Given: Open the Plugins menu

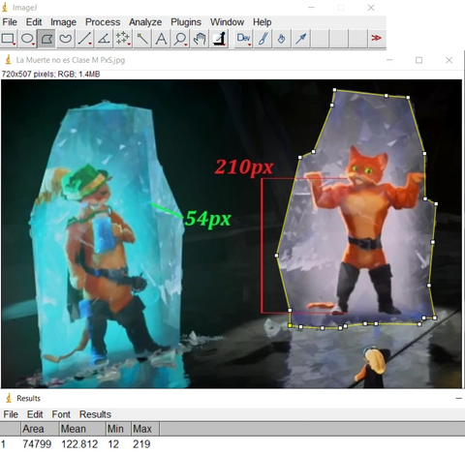Looking at the screenshot, I should tap(186, 22).
